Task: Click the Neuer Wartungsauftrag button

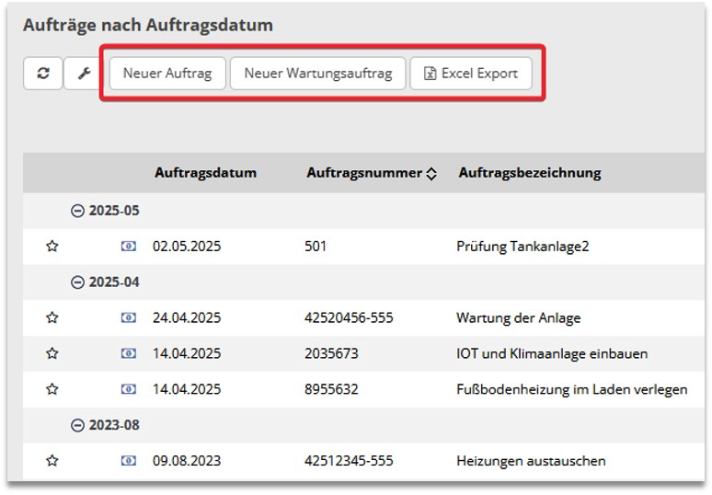Action: (317, 74)
